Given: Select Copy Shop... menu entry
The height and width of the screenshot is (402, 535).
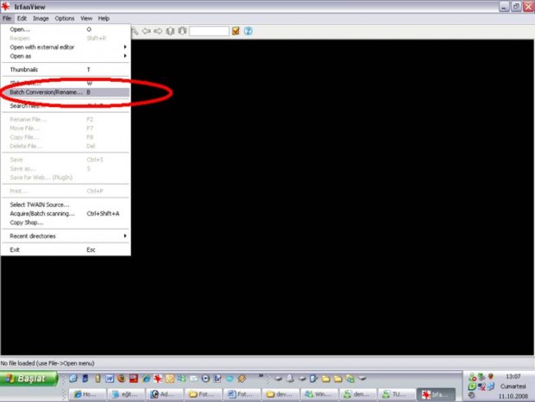Looking at the screenshot, I should pos(66,223).
